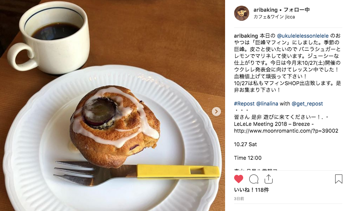Click the Time 12:00 caption line

(248, 158)
